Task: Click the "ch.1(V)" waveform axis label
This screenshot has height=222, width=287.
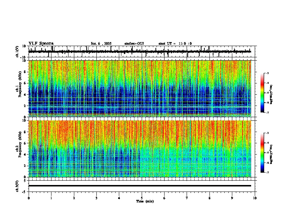Action: click(17, 52)
